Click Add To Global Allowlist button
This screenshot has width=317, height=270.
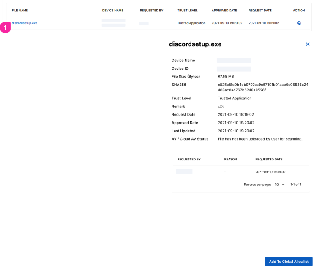tap(289, 262)
